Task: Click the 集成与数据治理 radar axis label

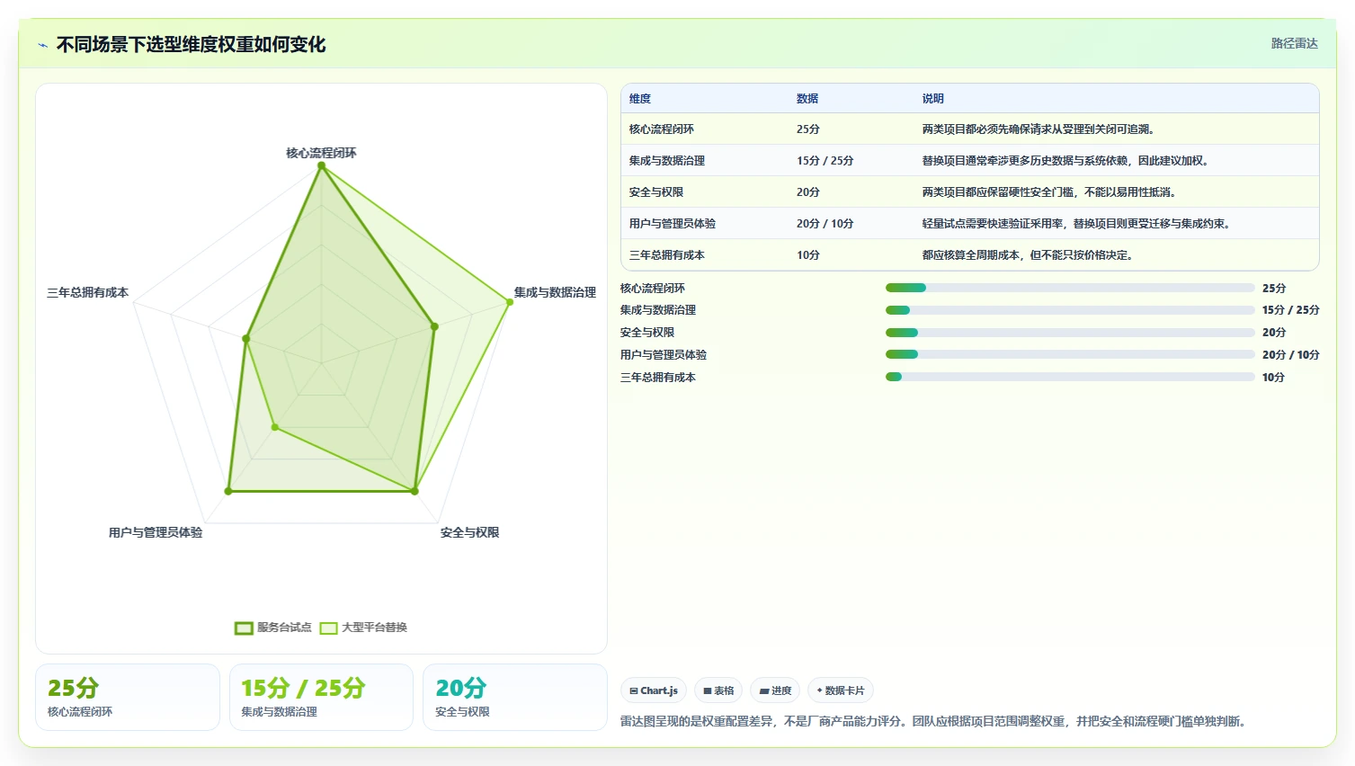Action: (555, 292)
